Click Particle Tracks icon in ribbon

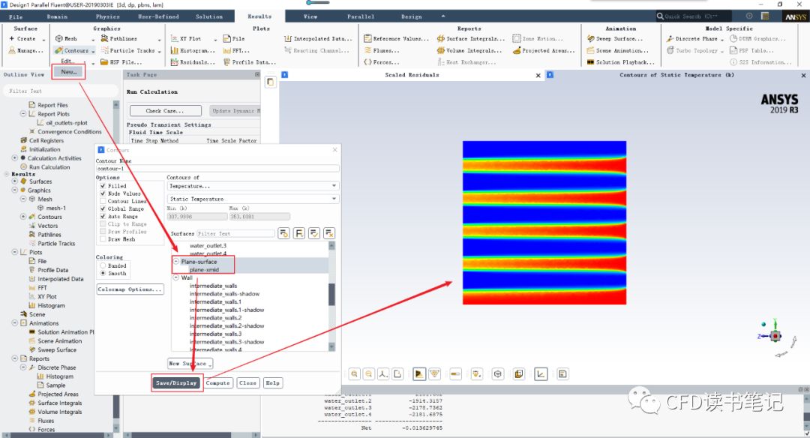(104, 50)
